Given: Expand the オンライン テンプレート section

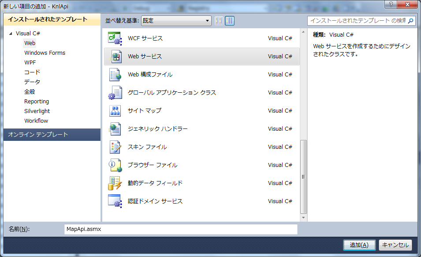Looking at the screenshot, I should click(38, 135).
